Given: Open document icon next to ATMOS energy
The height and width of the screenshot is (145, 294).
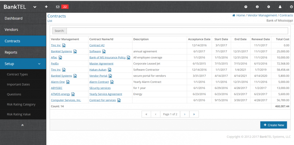Looking at the screenshot, I should tap(73, 94).
